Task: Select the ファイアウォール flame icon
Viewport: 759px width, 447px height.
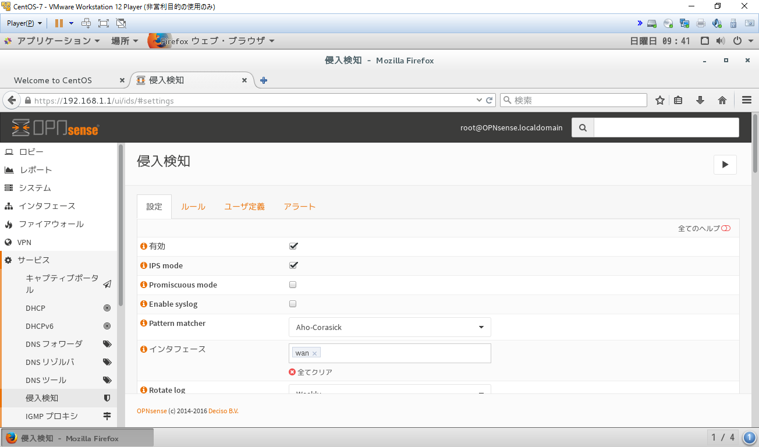Action: 8,224
